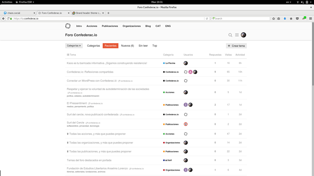Click the medios tag under El Pressentiment
Viewport: 314px width, 176px height.
(x=70, y=107)
